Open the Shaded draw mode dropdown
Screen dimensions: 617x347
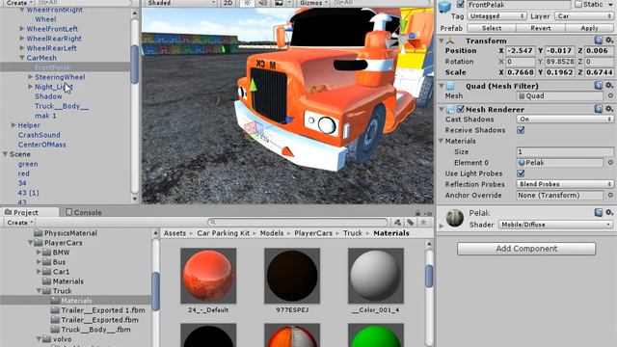pos(180,3)
